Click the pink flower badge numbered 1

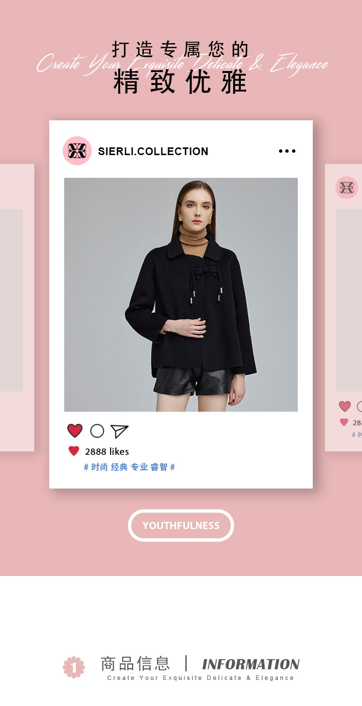74,667
